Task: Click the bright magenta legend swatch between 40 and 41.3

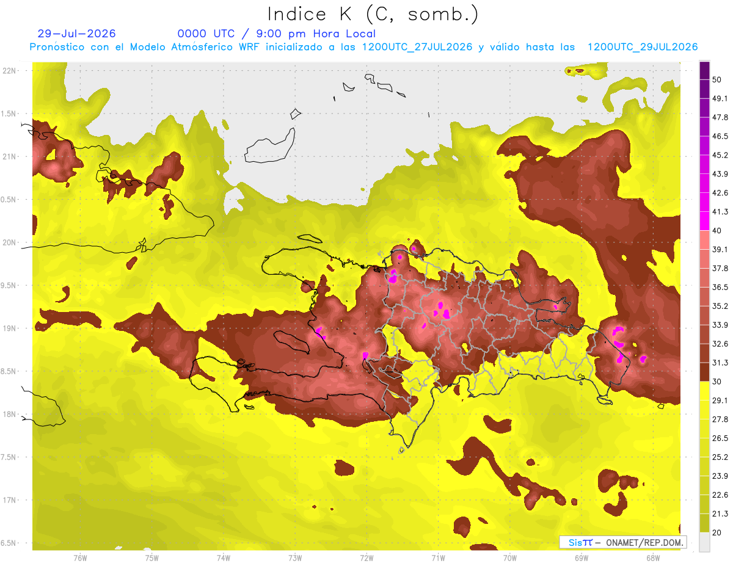Action: pos(704,221)
